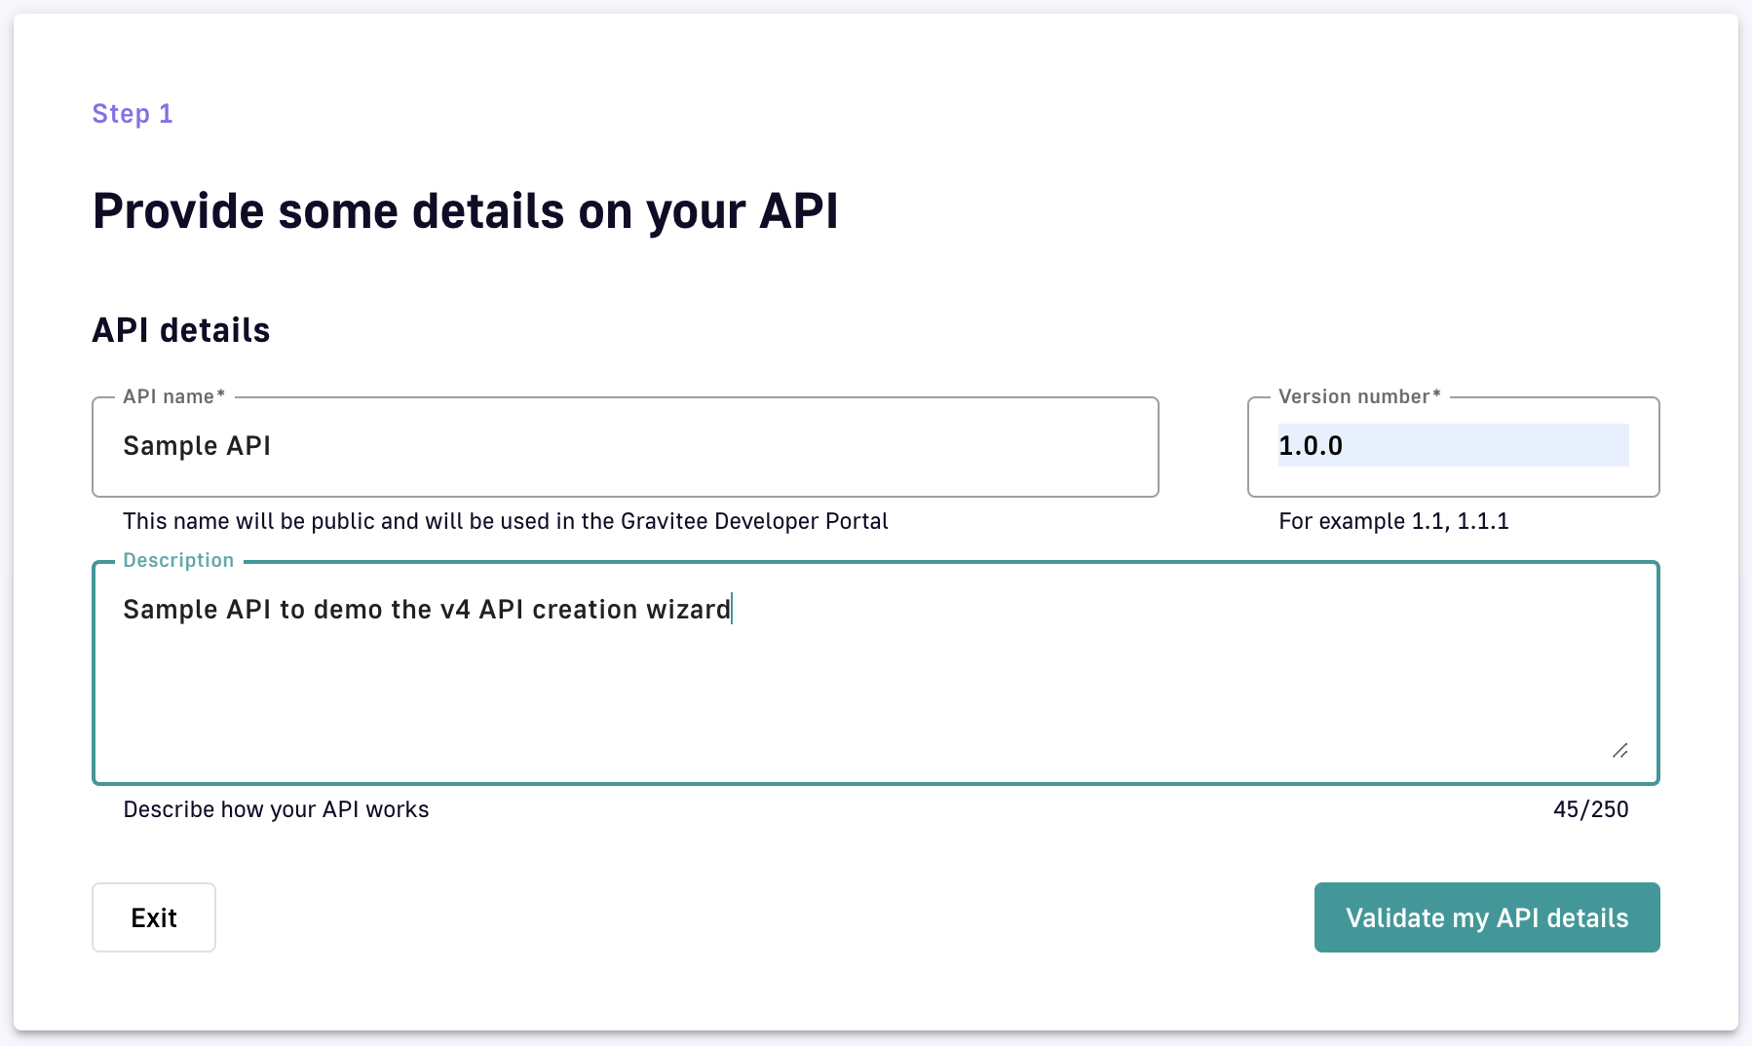Click the 'API name*' floating field label
Screen dimensions: 1752x1046
173,396
